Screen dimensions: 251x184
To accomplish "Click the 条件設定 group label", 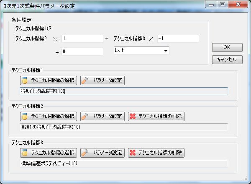I will [x=21, y=20].
